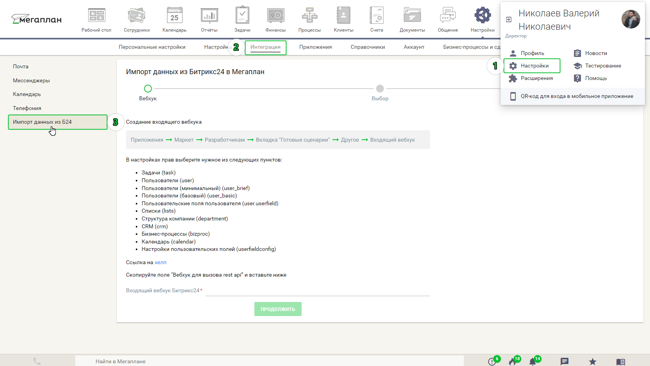Viewport: 650px width, 366px height.
Task: Open the Клиенты module icon
Action: tap(344, 15)
